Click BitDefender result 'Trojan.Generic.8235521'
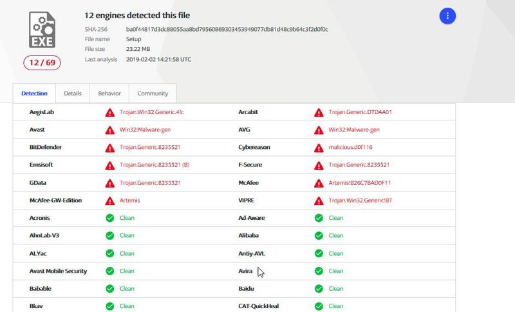 150,147
